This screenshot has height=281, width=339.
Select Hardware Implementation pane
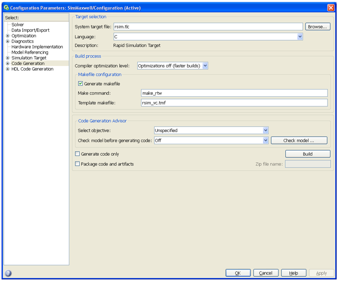tap(37, 47)
